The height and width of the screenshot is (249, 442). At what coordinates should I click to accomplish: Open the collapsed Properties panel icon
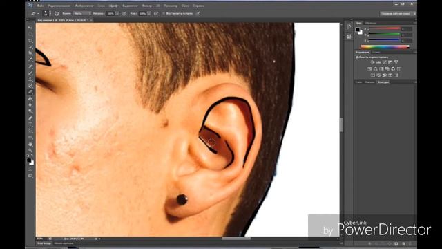pos(349,36)
